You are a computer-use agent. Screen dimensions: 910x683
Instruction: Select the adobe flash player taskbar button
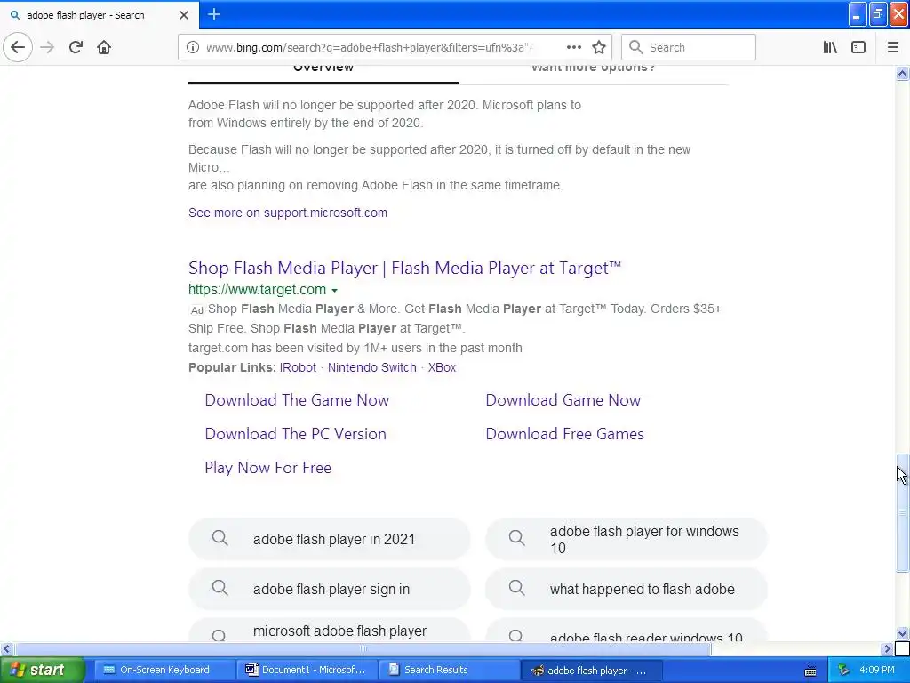[x=591, y=670]
